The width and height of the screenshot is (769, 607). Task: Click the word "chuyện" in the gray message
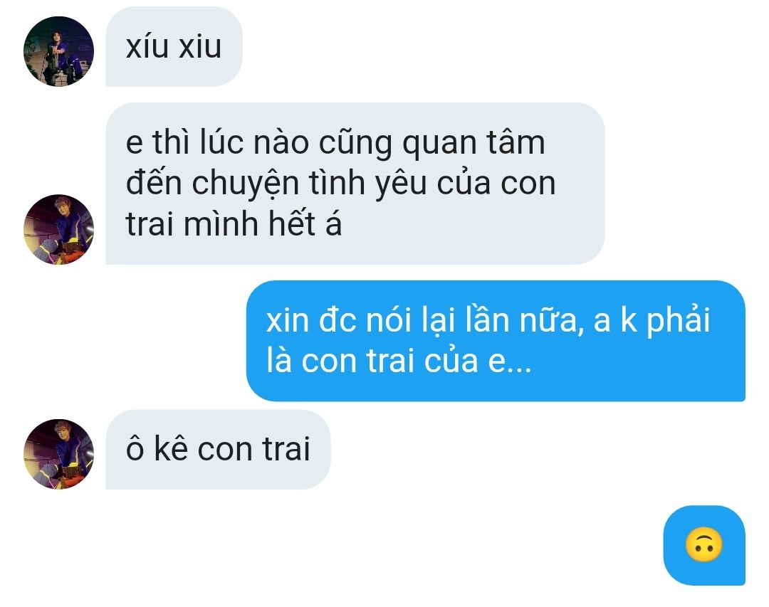tap(245, 184)
